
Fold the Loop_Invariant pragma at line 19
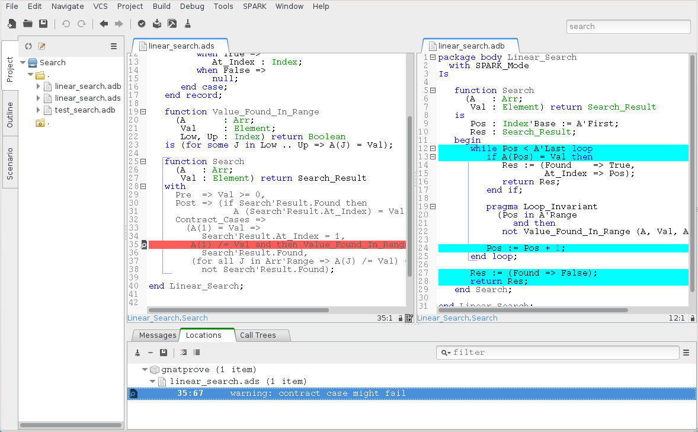click(x=433, y=207)
